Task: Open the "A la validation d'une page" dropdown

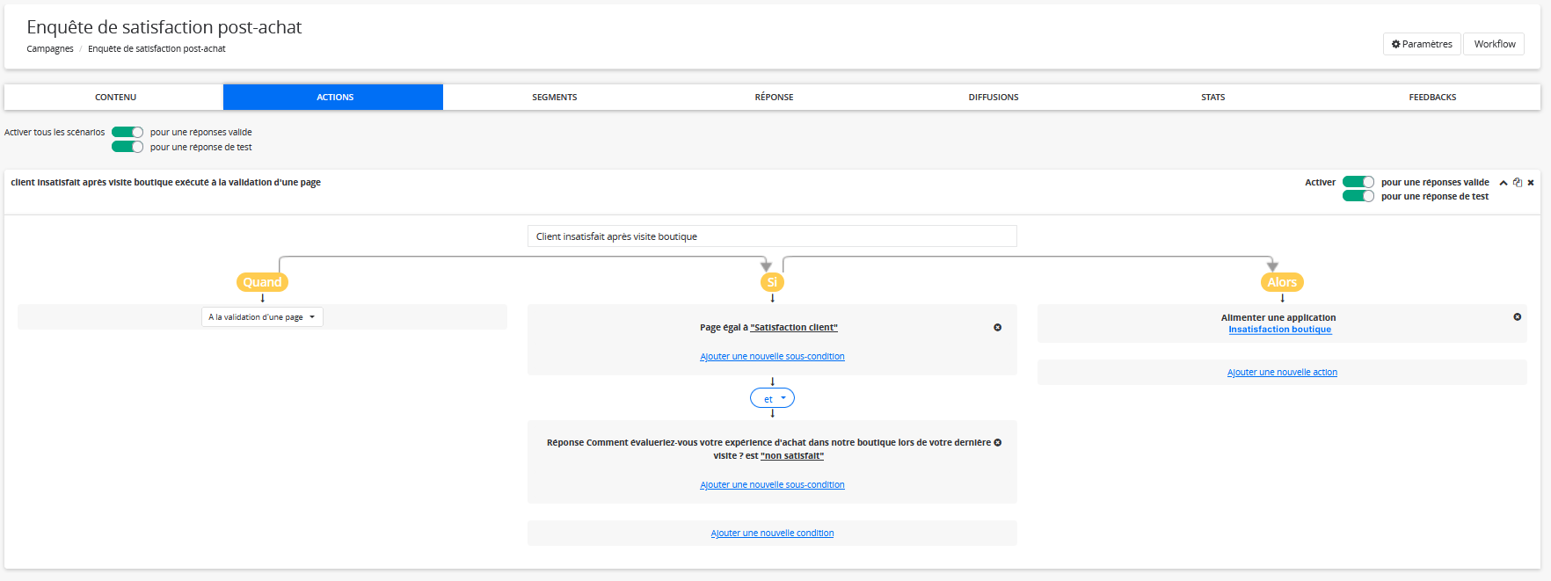Action: pyautogui.click(x=262, y=317)
